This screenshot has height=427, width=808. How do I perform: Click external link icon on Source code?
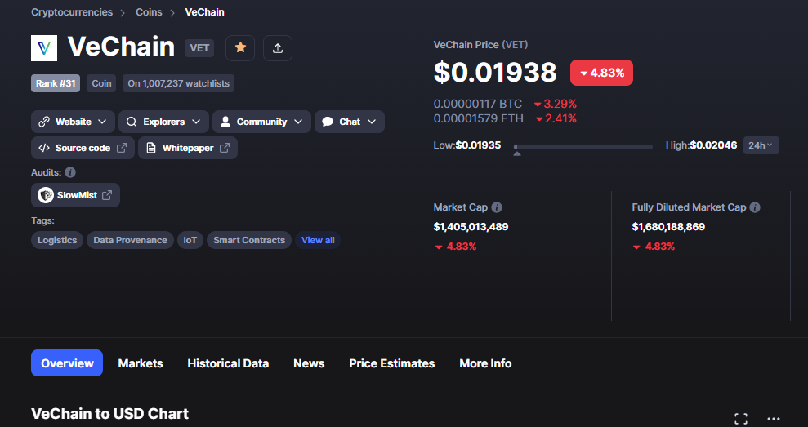[x=122, y=148]
